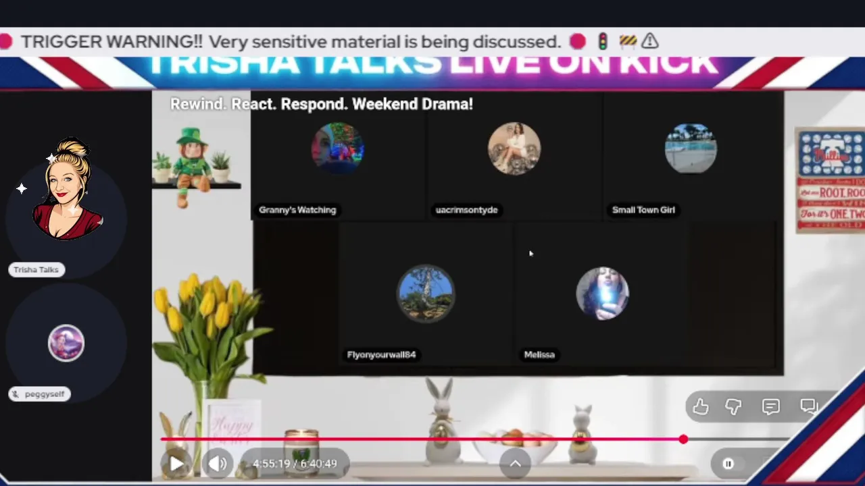Select Melissa participant avatar
This screenshot has height=486, width=865.
tap(602, 294)
